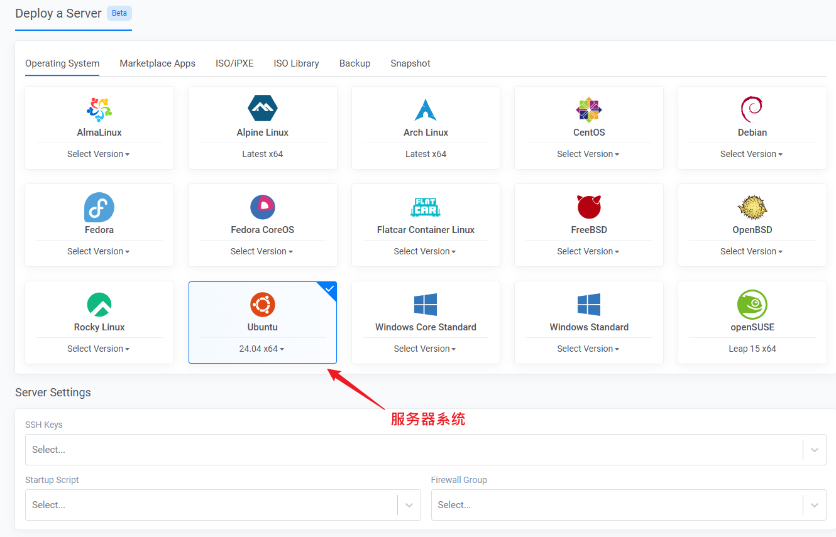The image size is (836, 537).
Task: Click the Beta badge beside title
Action: (119, 13)
